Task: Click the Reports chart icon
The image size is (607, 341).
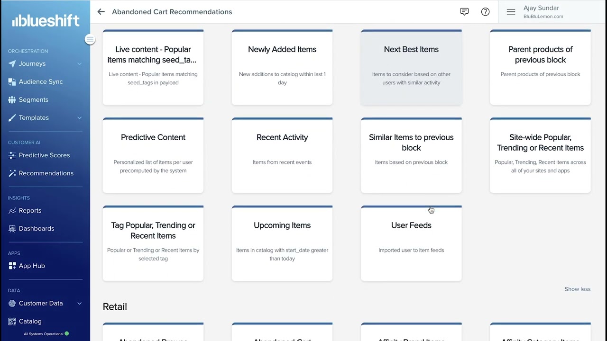Action: (12, 210)
